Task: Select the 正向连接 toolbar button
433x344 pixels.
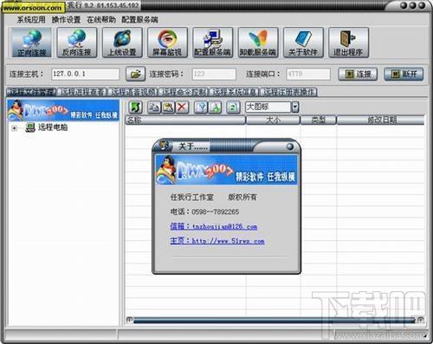Action: (x=32, y=42)
